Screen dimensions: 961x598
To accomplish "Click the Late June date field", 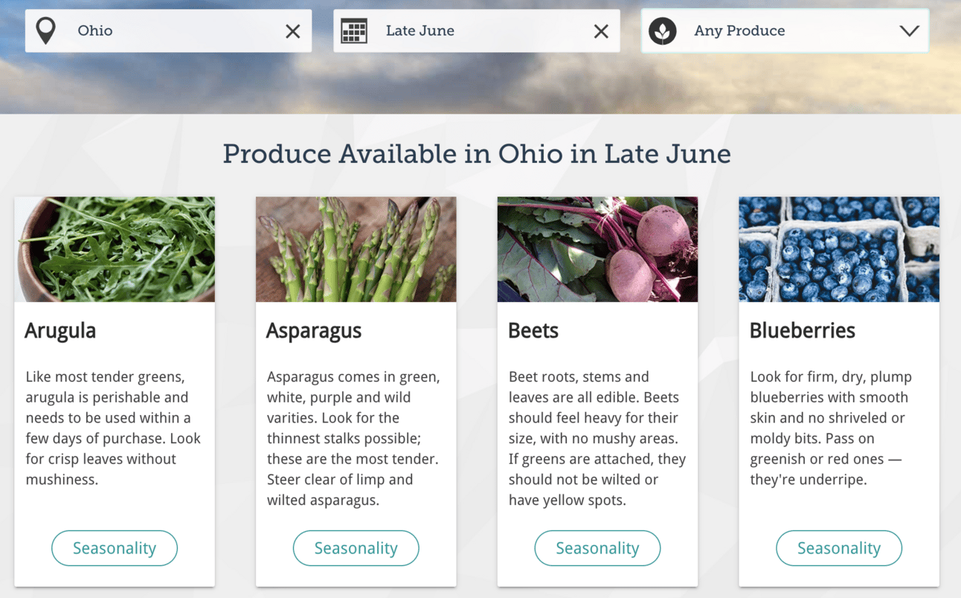I will click(x=477, y=31).
